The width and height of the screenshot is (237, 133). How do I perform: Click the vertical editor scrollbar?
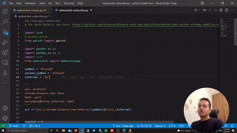coord(236,32)
